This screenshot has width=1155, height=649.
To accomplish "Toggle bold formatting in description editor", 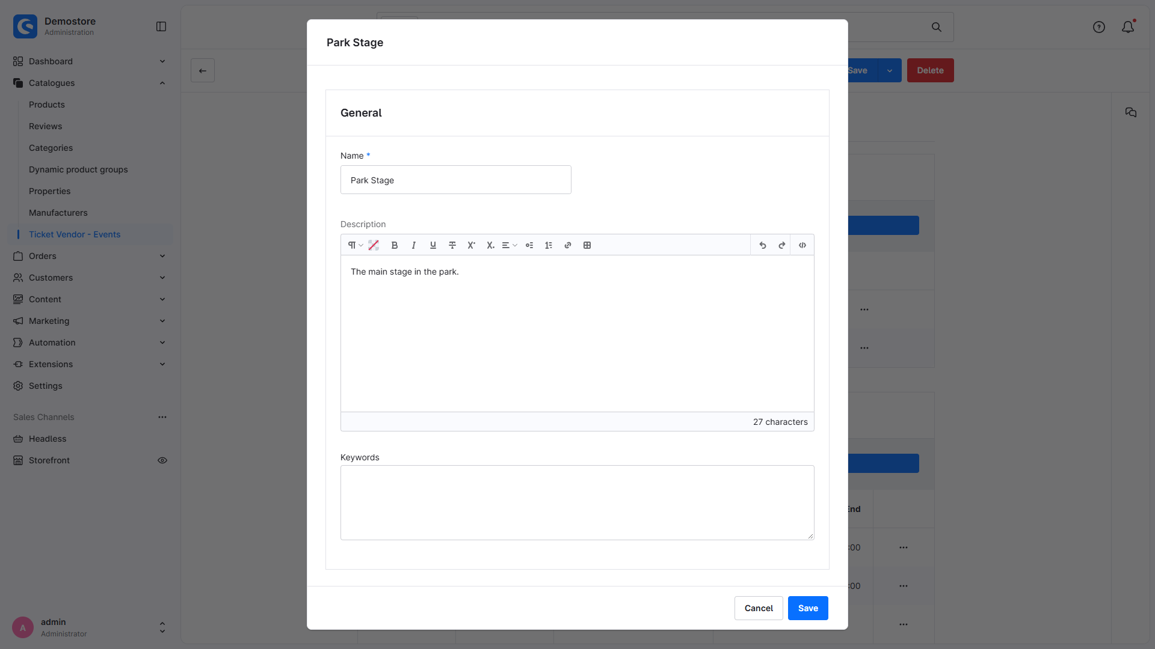I will pyautogui.click(x=395, y=245).
